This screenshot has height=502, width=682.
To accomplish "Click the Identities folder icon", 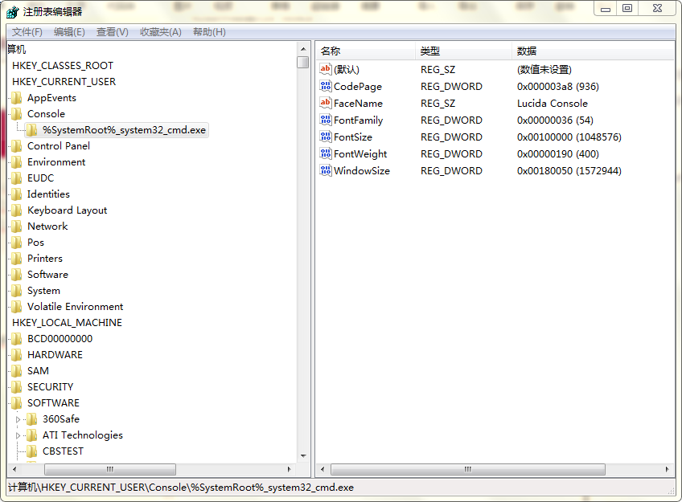I will point(17,194).
